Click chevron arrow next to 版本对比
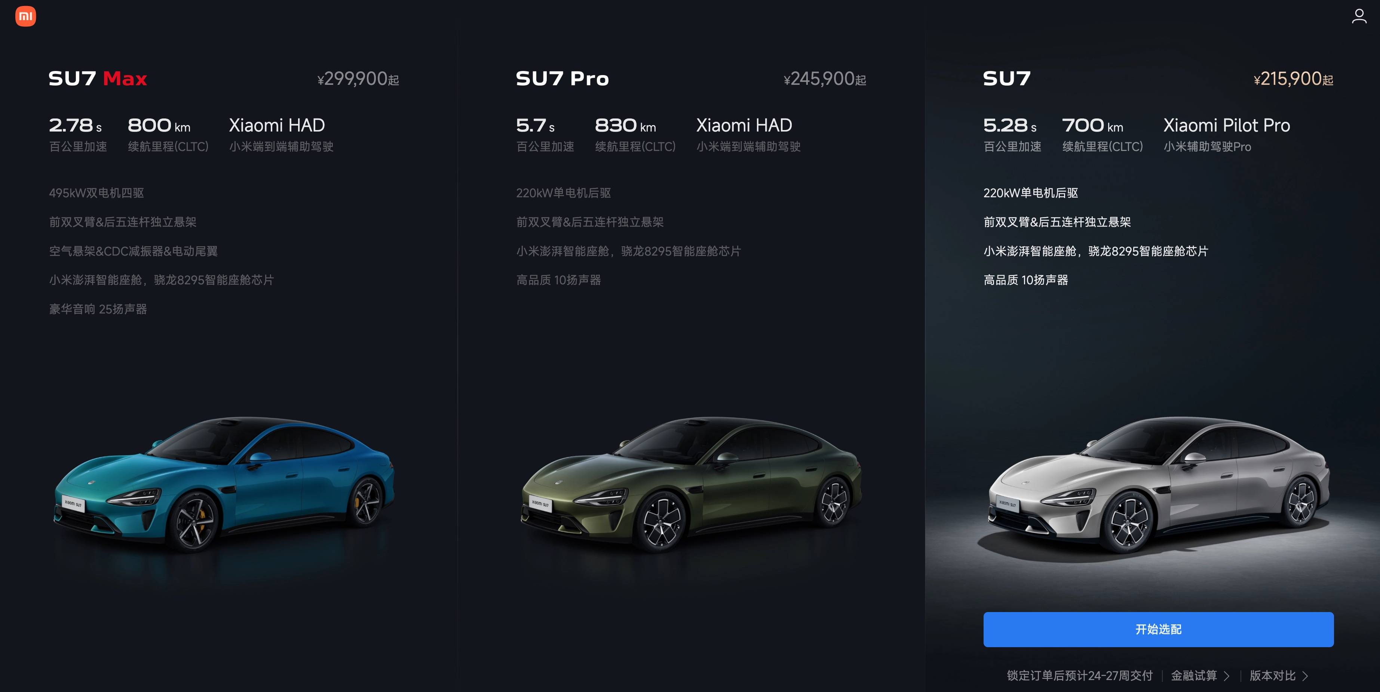This screenshot has width=1380, height=692. tap(1305, 676)
